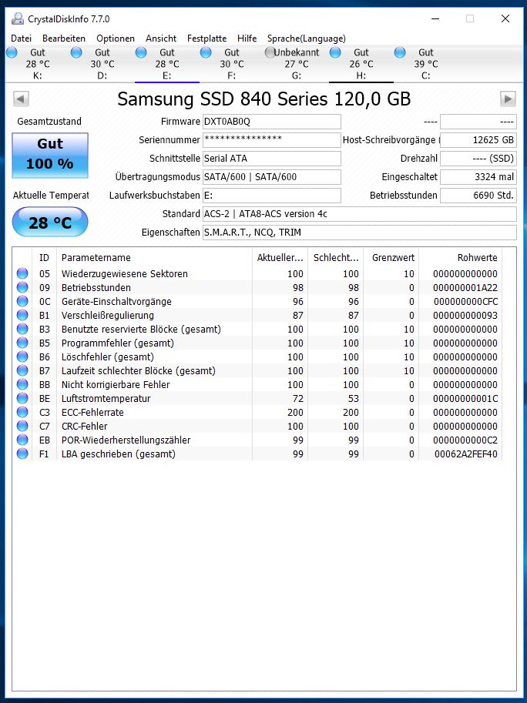This screenshot has width=527, height=703.
Task: Select the Unbekannt drive G:
Action: coord(296,64)
